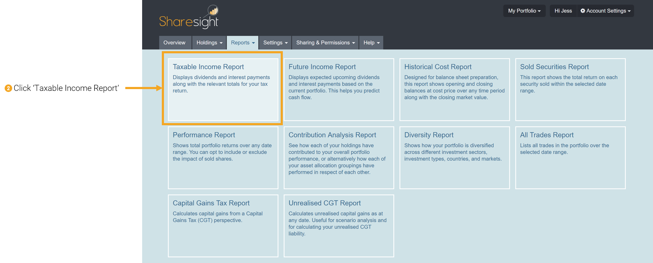Click Unrealised CGT Report description text

(x=338, y=224)
